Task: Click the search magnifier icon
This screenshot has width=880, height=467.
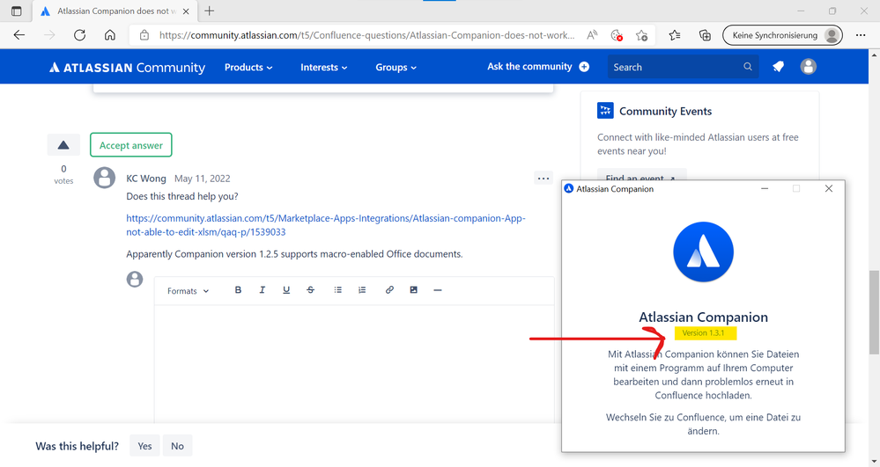Action: pos(748,67)
